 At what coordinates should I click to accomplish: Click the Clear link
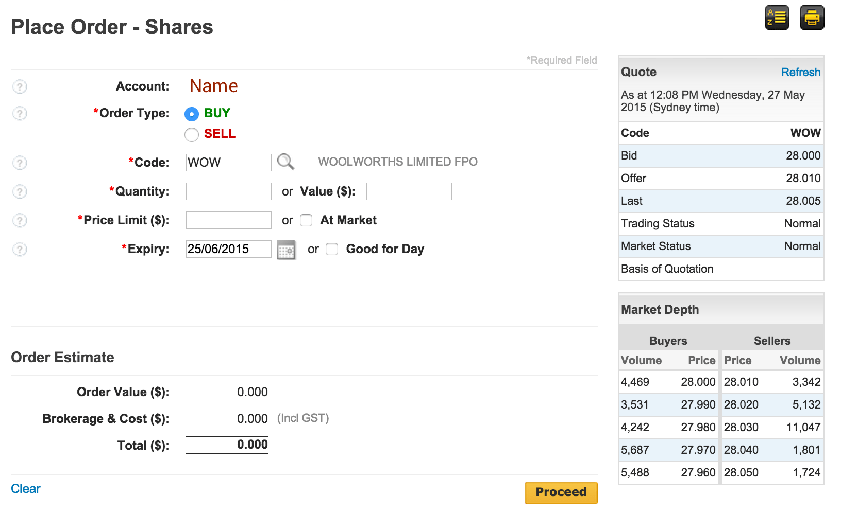[26, 489]
